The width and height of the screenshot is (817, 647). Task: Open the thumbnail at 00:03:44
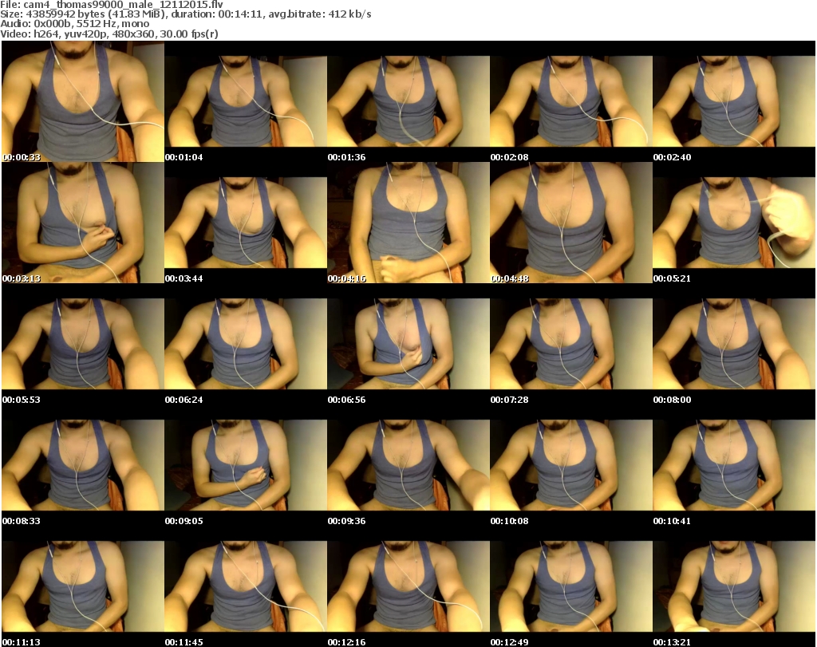[x=246, y=223]
